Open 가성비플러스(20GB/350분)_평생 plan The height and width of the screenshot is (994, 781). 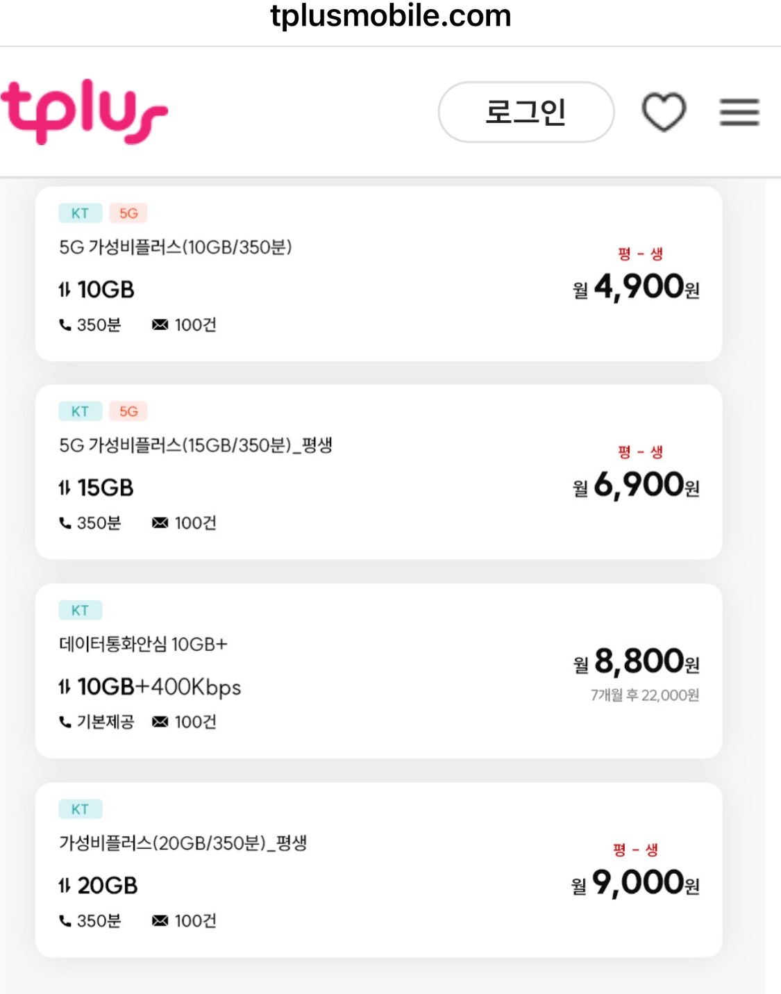point(183,843)
